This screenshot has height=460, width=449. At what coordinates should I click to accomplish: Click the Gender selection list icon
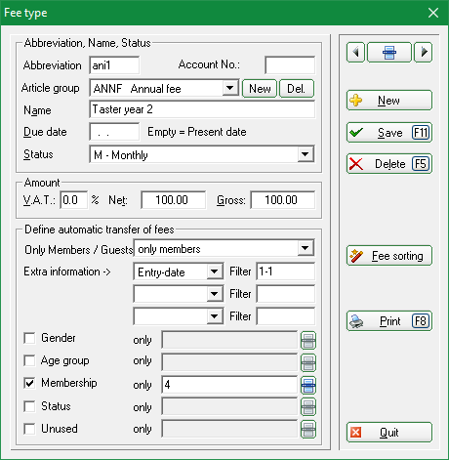[308, 341]
